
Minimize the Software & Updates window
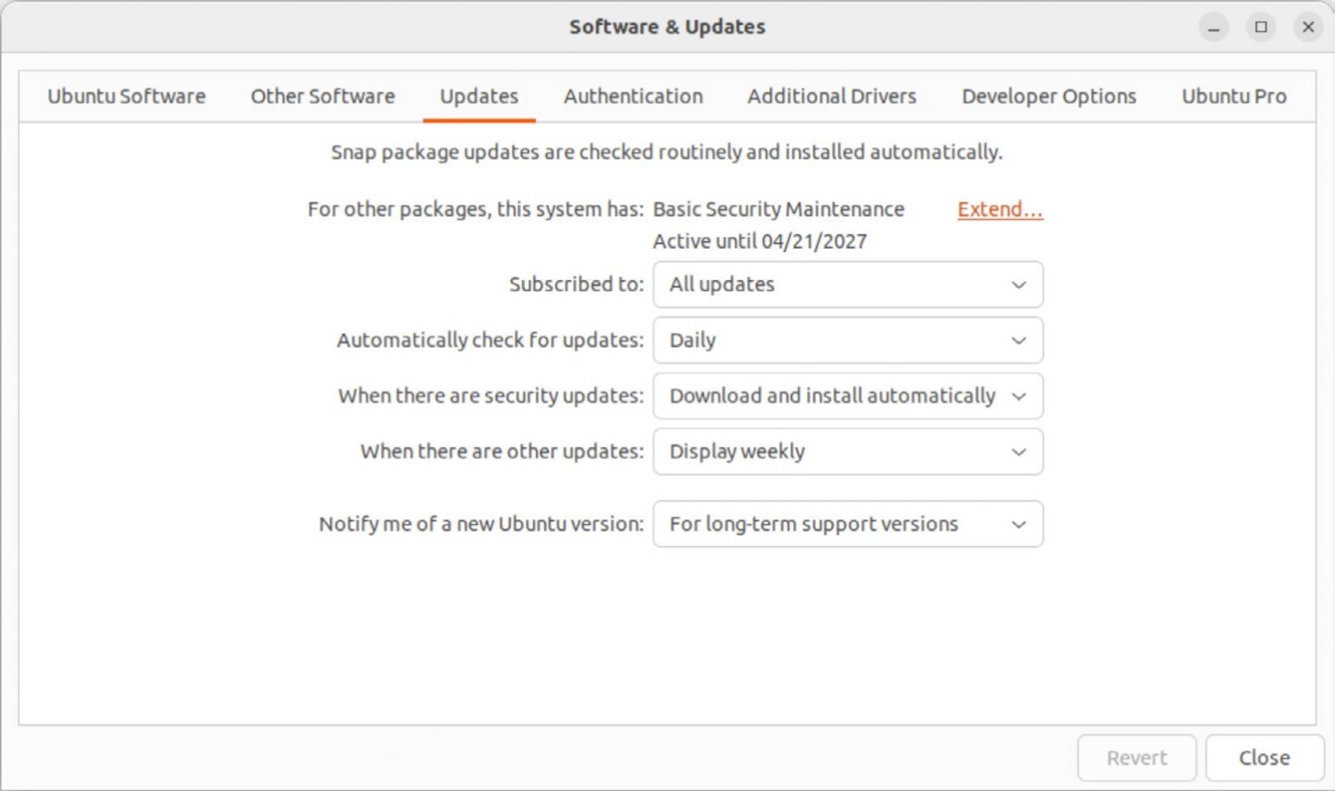[1214, 27]
